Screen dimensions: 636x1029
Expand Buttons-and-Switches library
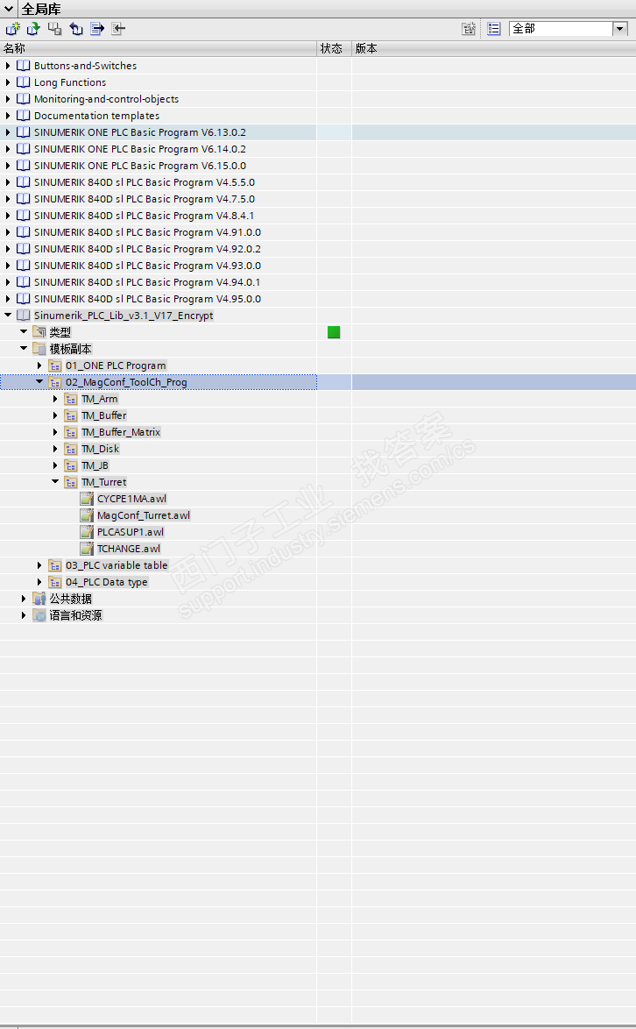(8, 66)
